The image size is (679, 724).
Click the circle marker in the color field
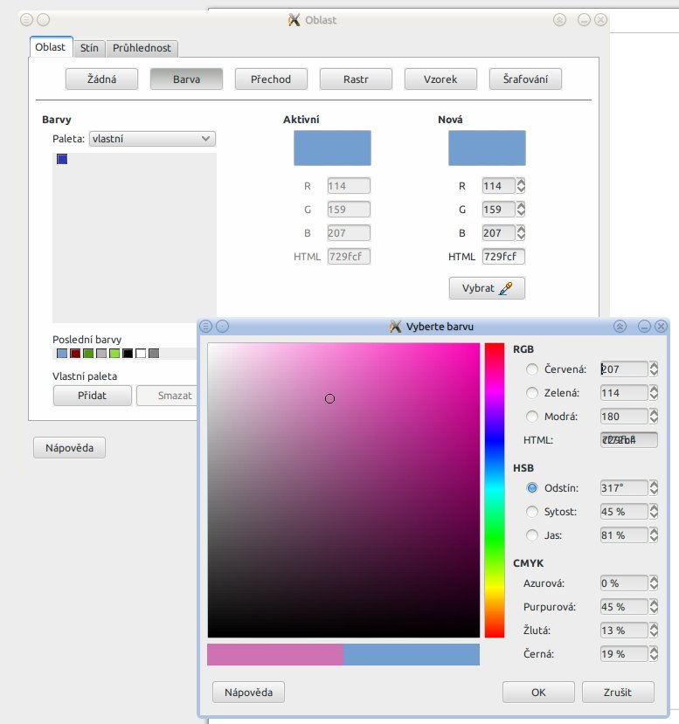[x=329, y=398]
